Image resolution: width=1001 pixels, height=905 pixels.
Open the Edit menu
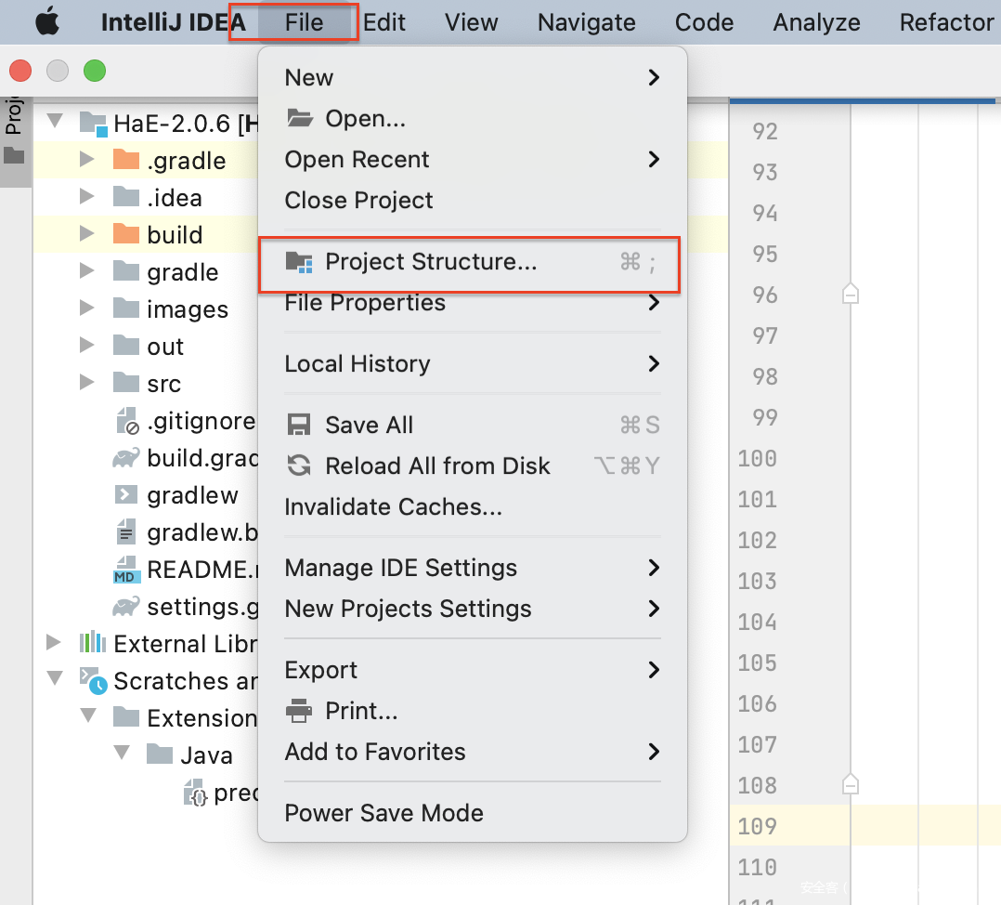click(384, 22)
